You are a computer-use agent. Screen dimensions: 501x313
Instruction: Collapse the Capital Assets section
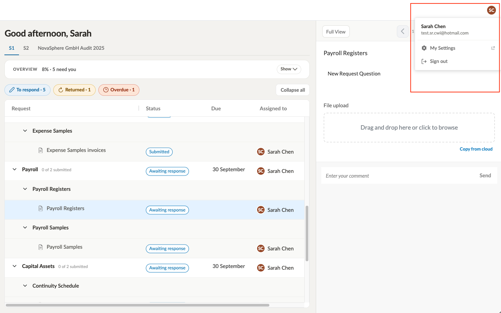tap(14, 266)
